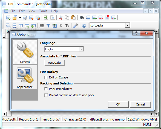Open the softpedia table dropdown arrow

click(x=128, y=25)
